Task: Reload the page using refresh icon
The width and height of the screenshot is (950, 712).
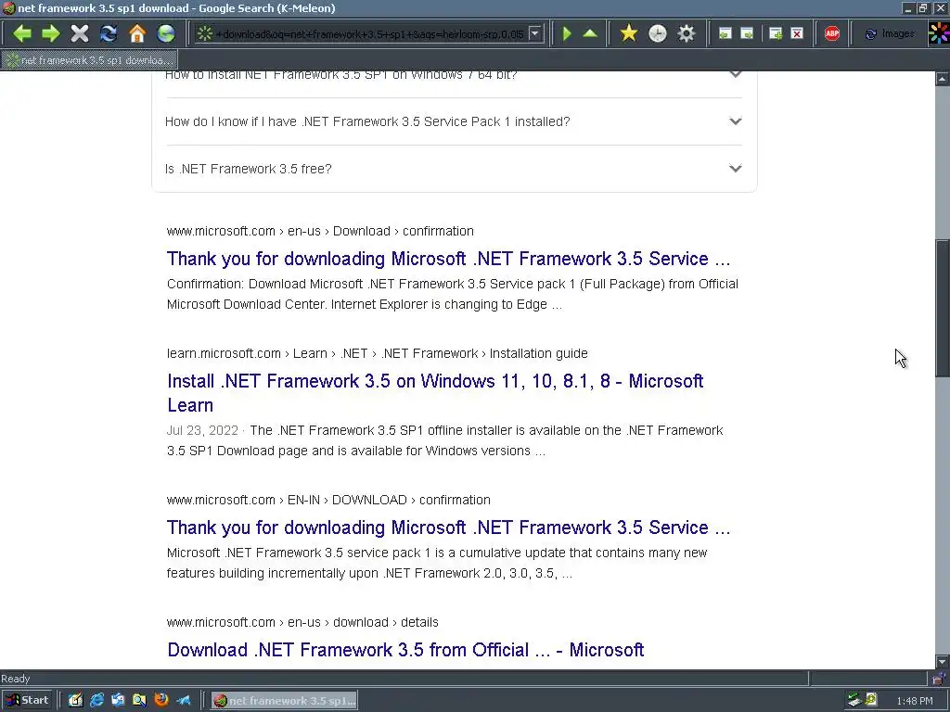Action: click(x=109, y=33)
